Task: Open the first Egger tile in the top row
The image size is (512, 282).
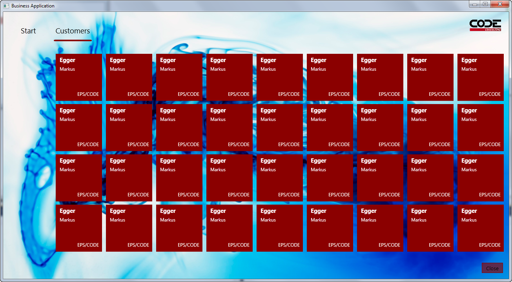Action: (79, 77)
